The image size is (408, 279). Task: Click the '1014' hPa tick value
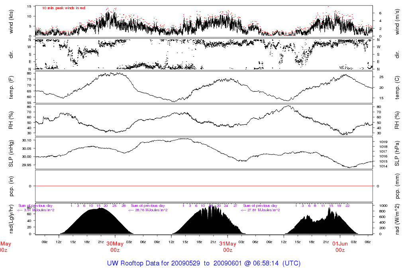(x=383, y=166)
